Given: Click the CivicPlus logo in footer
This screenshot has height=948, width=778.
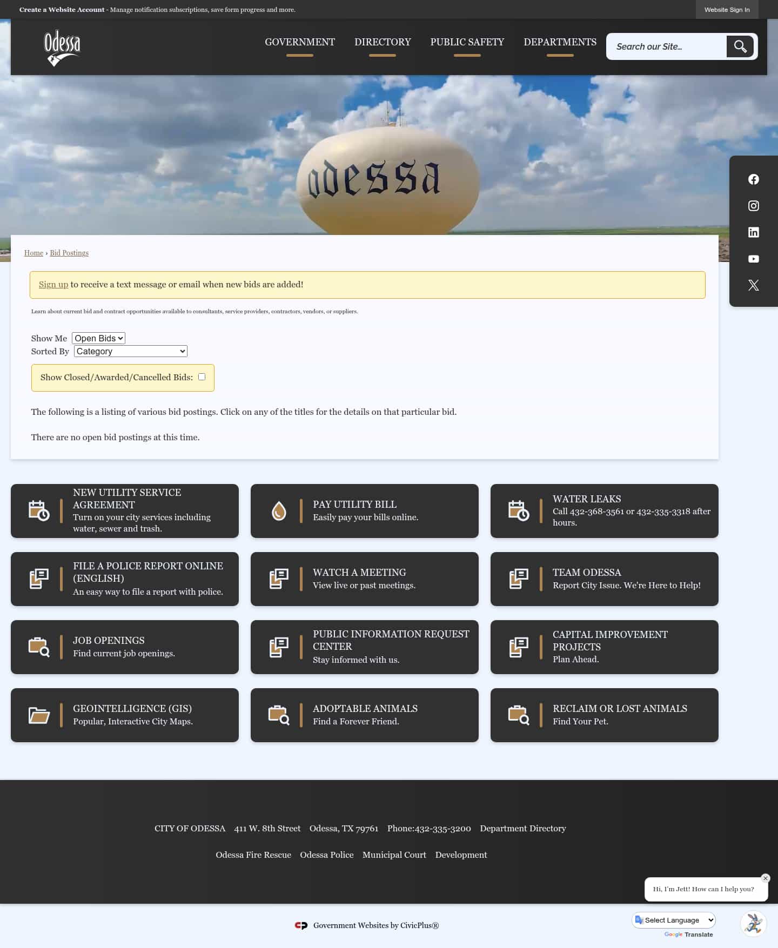Looking at the screenshot, I should tap(301, 925).
